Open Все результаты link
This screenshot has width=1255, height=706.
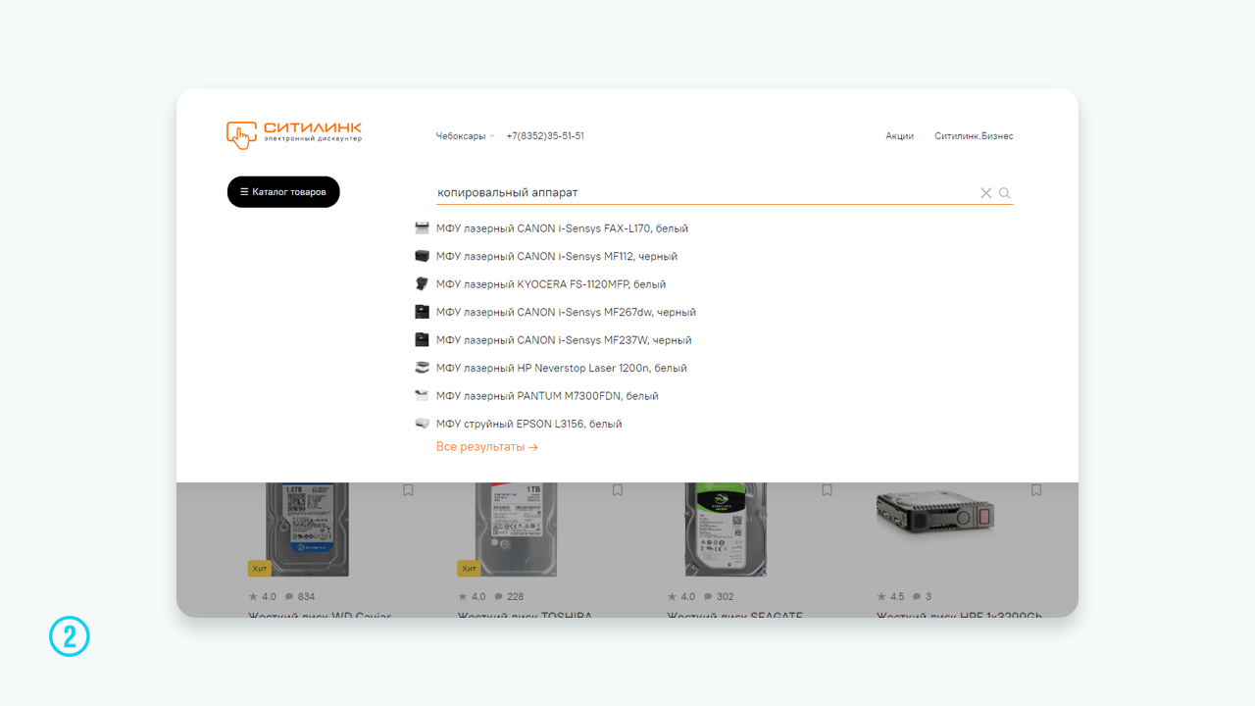(x=487, y=447)
